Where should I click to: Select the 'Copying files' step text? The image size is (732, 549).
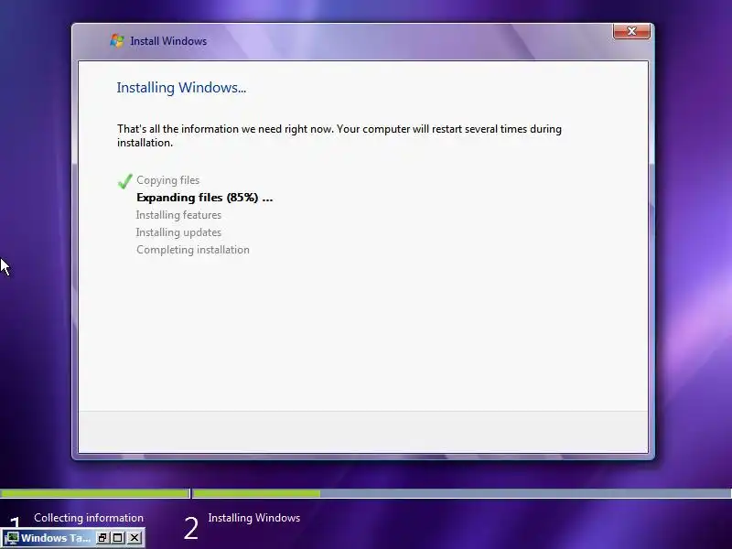(x=167, y=180)
